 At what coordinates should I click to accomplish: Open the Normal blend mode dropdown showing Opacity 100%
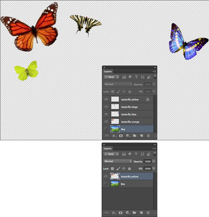click(117, 161)
